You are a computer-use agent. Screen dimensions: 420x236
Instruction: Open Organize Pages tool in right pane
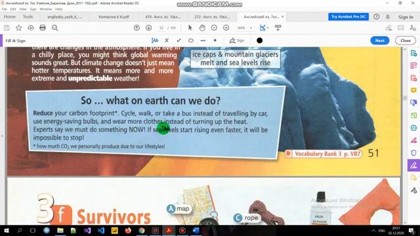tap(413, 115)
